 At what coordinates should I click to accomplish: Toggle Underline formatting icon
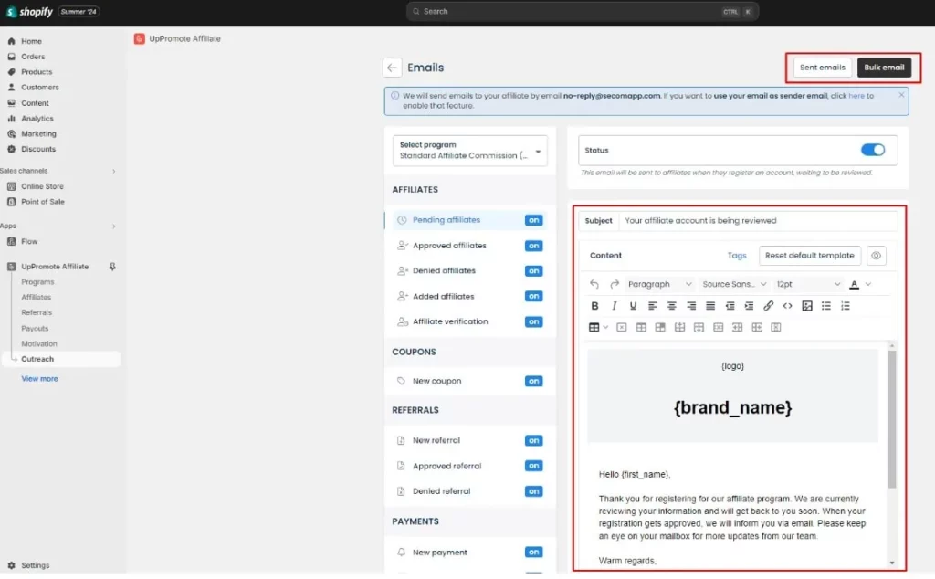pyautogui.click(x=633, y=306)
